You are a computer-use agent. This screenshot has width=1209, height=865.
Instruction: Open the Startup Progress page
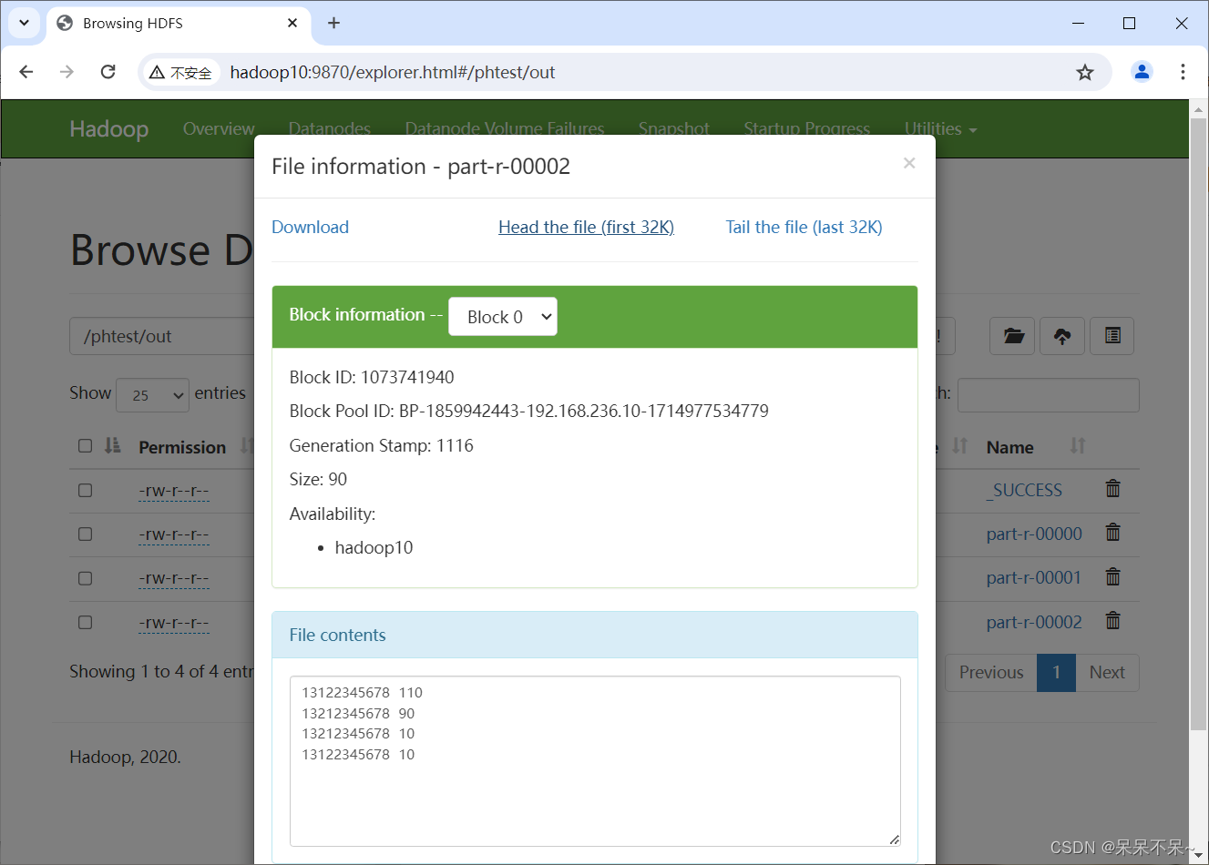(x=807, y=128)
